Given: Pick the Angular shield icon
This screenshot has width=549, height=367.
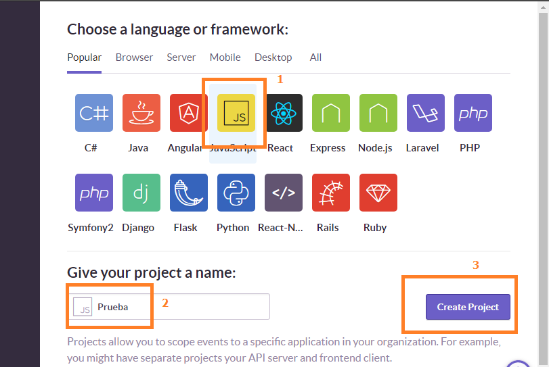Looking at the screenshot, I should 189,113.
